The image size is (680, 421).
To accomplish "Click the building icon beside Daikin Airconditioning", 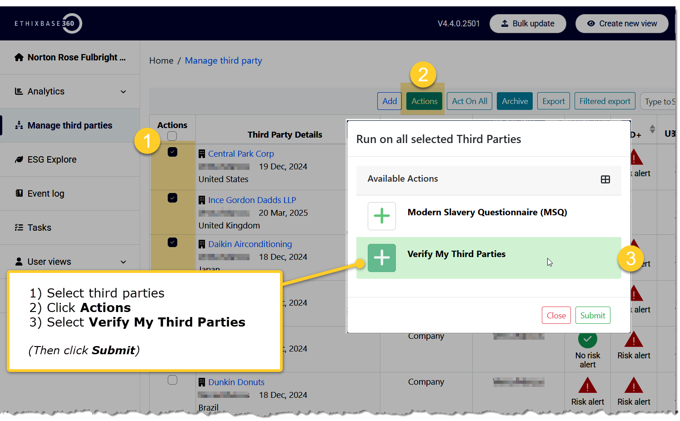I will coord(202,244).
